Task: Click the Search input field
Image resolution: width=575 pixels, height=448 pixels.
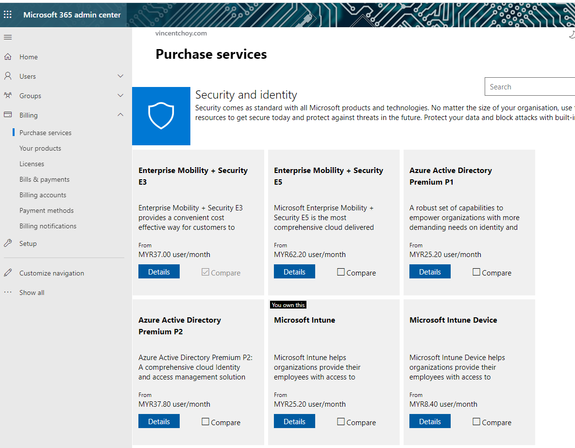Action: click(529, 86)
